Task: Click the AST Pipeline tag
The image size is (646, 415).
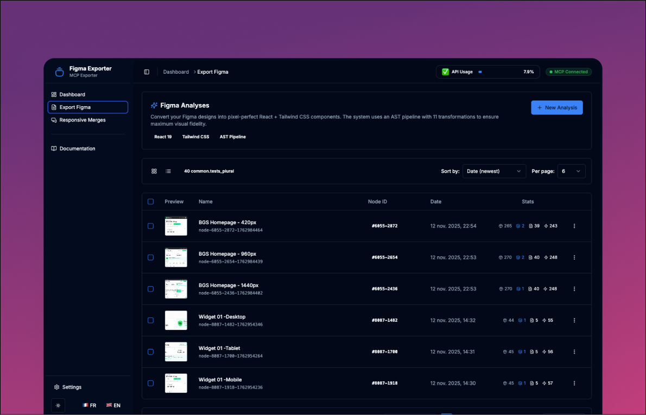Action: tap(233, 137)
